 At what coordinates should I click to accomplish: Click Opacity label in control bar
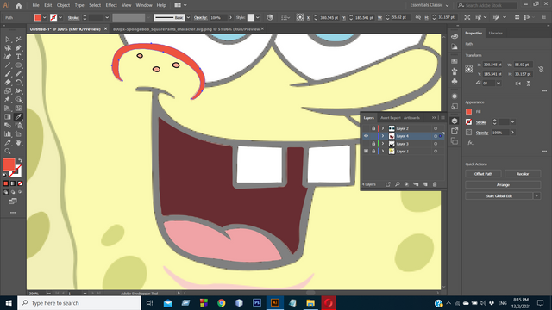pyautogui.click(x=200, y=17)
